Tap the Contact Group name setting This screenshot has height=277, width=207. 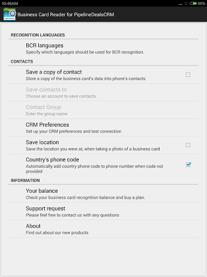coord(103,110)
